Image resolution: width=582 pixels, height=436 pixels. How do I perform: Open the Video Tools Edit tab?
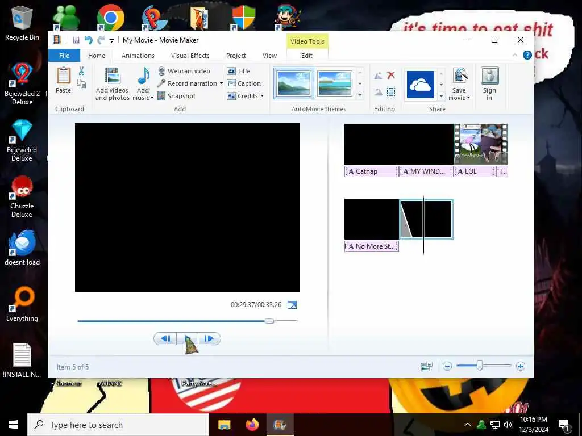pos(306,56)
